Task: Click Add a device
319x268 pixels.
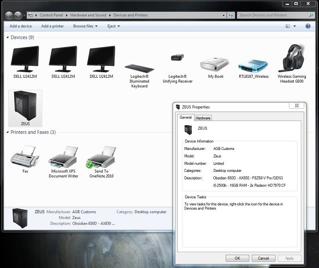Action: (x=21, y=26)
